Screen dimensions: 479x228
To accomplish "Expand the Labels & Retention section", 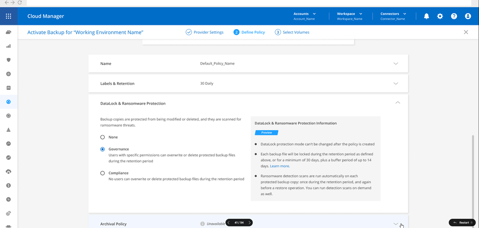I will click(x=396, y=84).
